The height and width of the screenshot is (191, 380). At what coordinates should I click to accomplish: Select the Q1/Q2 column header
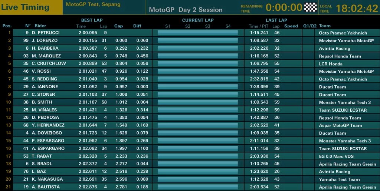[x=310, y=26]
